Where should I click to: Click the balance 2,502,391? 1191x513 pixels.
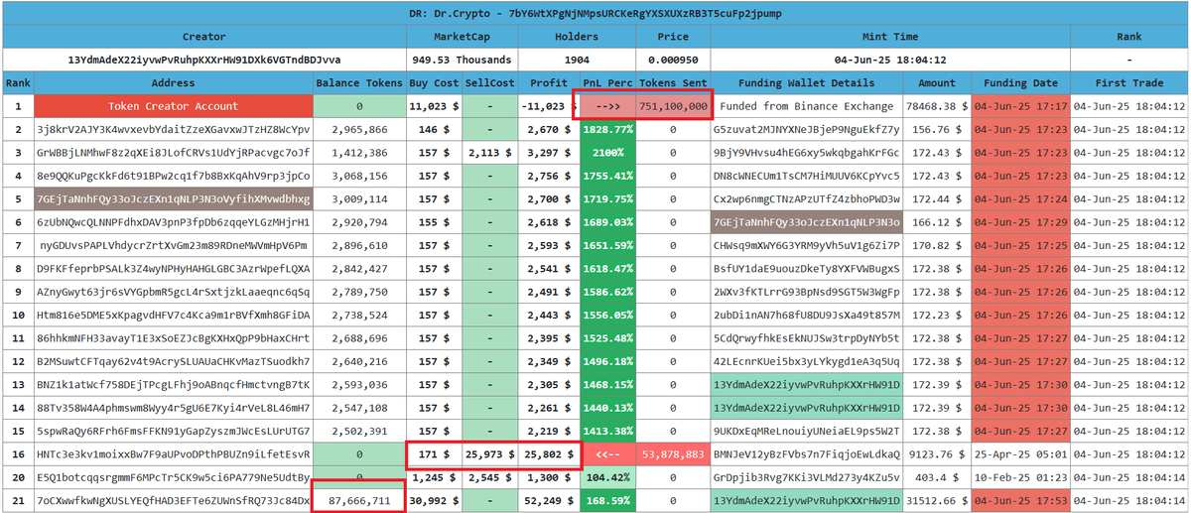click(x=358, y=432)
